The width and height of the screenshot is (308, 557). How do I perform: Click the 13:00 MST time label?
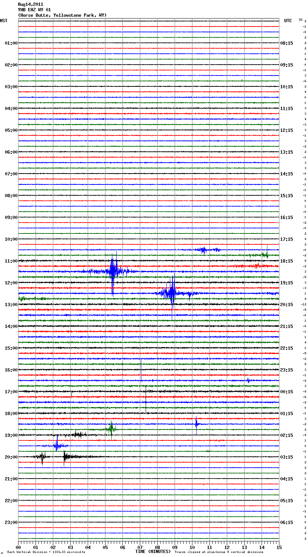(x=11, y=305)
